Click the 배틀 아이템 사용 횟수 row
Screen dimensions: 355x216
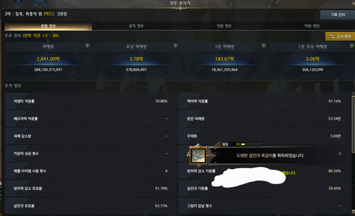[x=91, y=171]
